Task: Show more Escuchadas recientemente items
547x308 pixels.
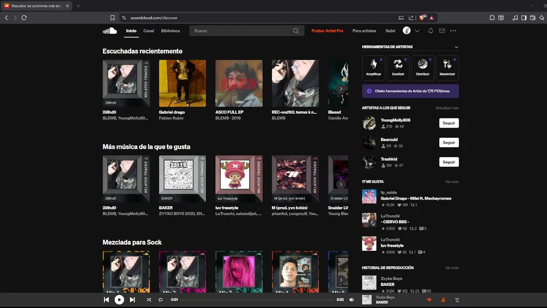Action: [341, 89]
